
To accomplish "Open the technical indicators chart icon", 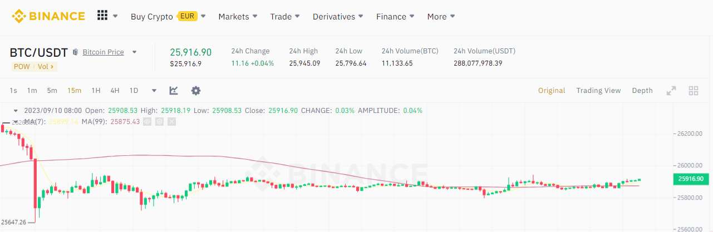I will pyautogui.click(x=174, y=91).
